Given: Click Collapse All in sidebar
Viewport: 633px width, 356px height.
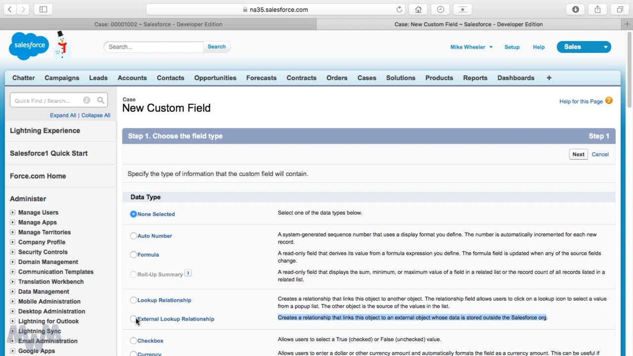Looking at the screenshot, I should click(x=96, y=115).
